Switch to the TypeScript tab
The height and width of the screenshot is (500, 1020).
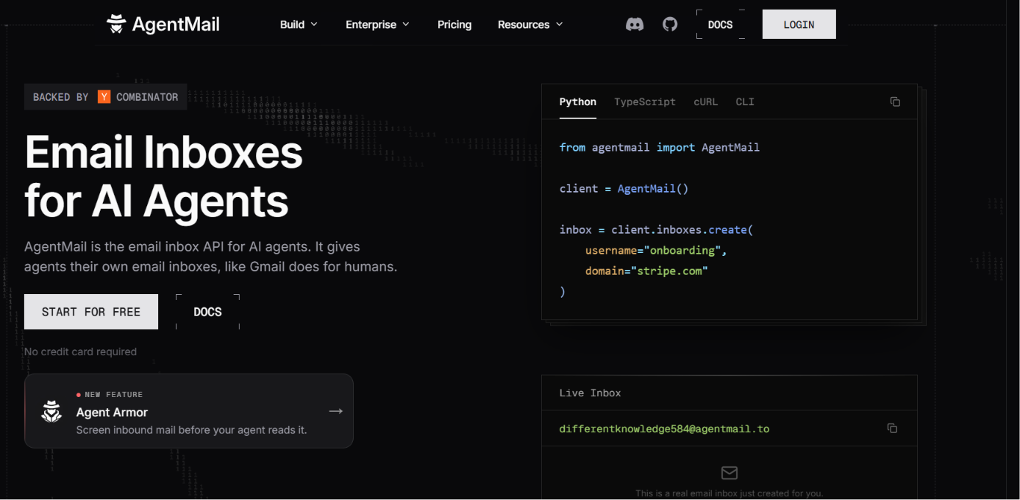[645, 101]
